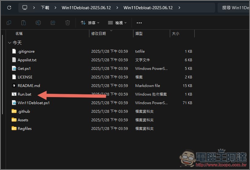Viewport: 250px width, 170px height.
Task: Click the 搜尋 Win11De search box
Action: pyautogui.click(x=233, y=8)
